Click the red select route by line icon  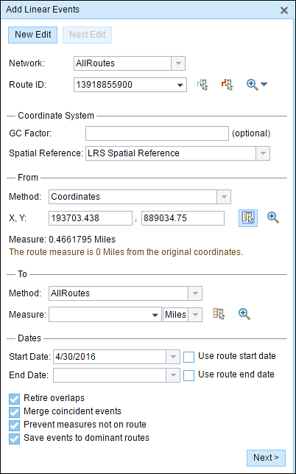pyautogui.click(x=227, y=85)
